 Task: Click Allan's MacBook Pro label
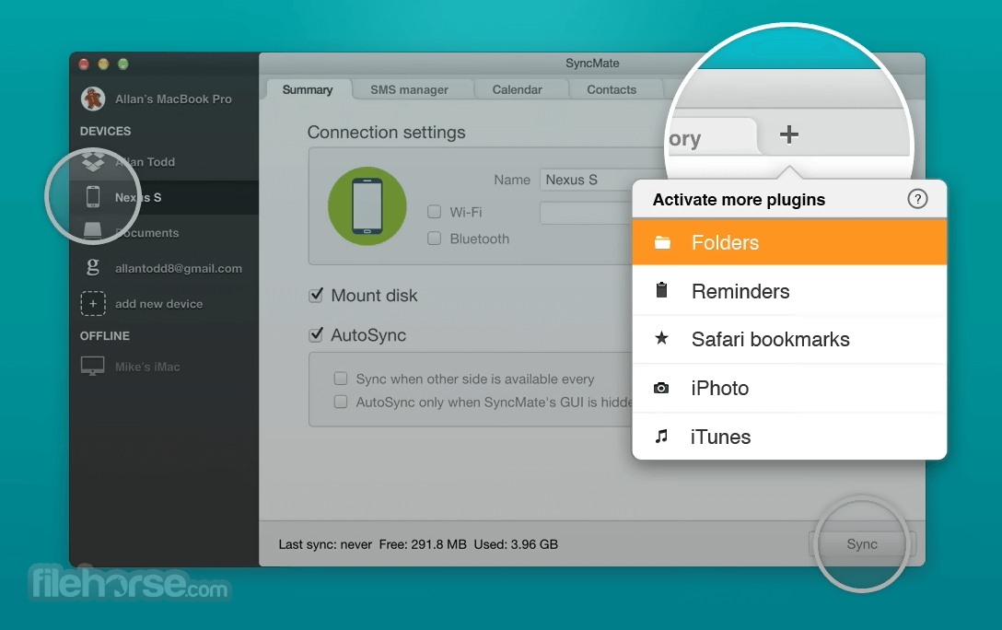tap(173, 99)
